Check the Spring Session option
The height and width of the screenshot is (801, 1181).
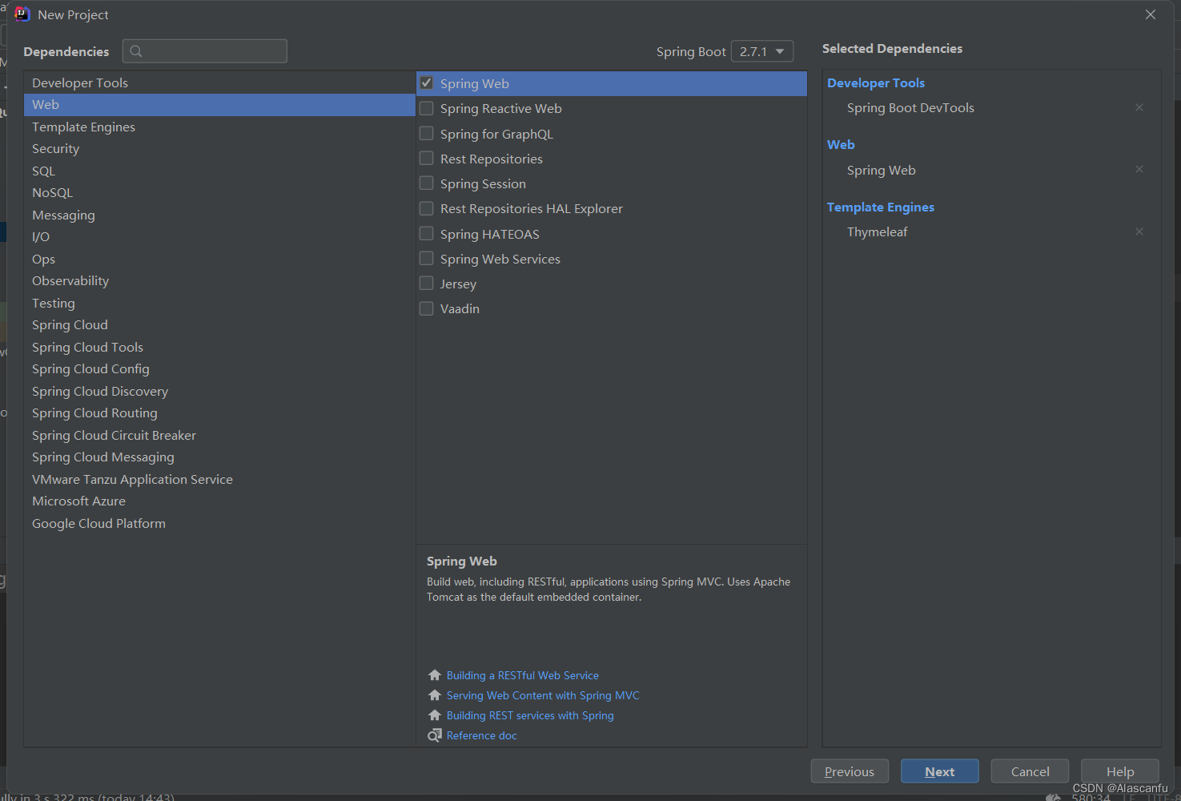pyautogui.click(x=427, y=183)
